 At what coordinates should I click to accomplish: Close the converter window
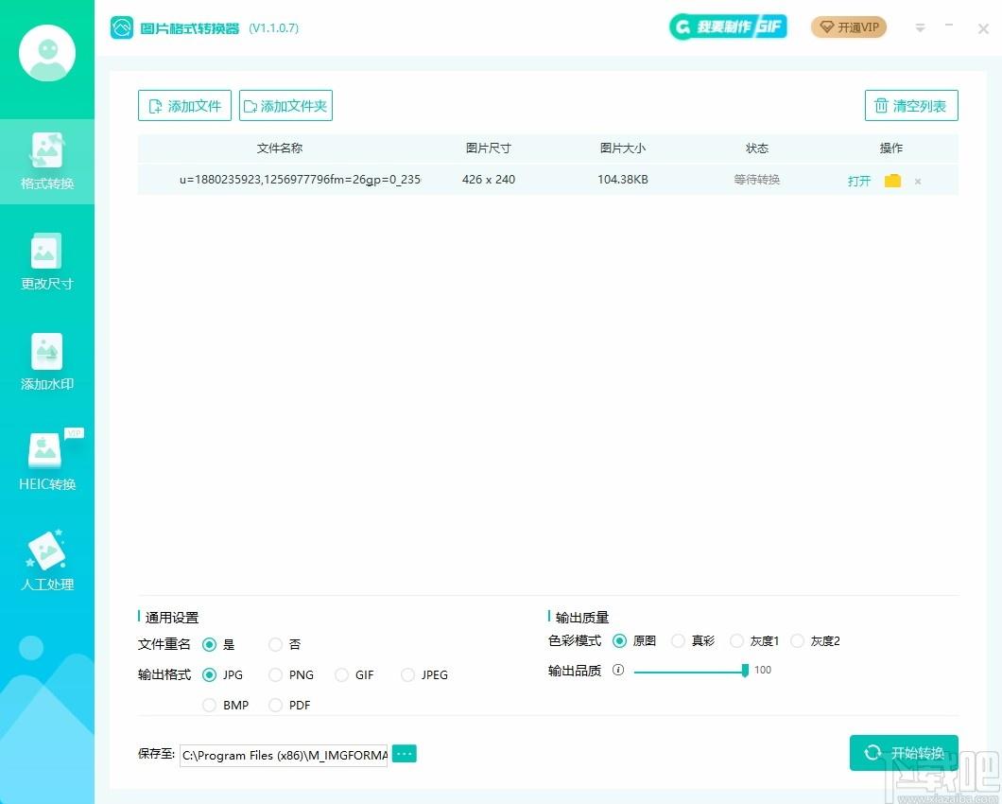coord(983,28)
